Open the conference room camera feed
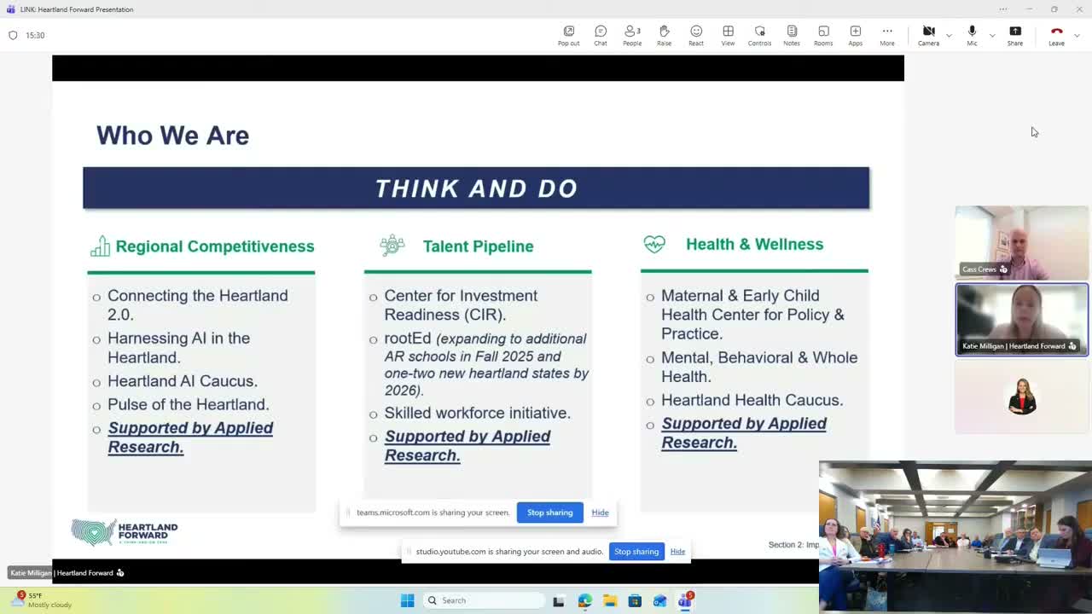Screen dimensions: 1092x614 pyautogui.click(x=955, y=537)
